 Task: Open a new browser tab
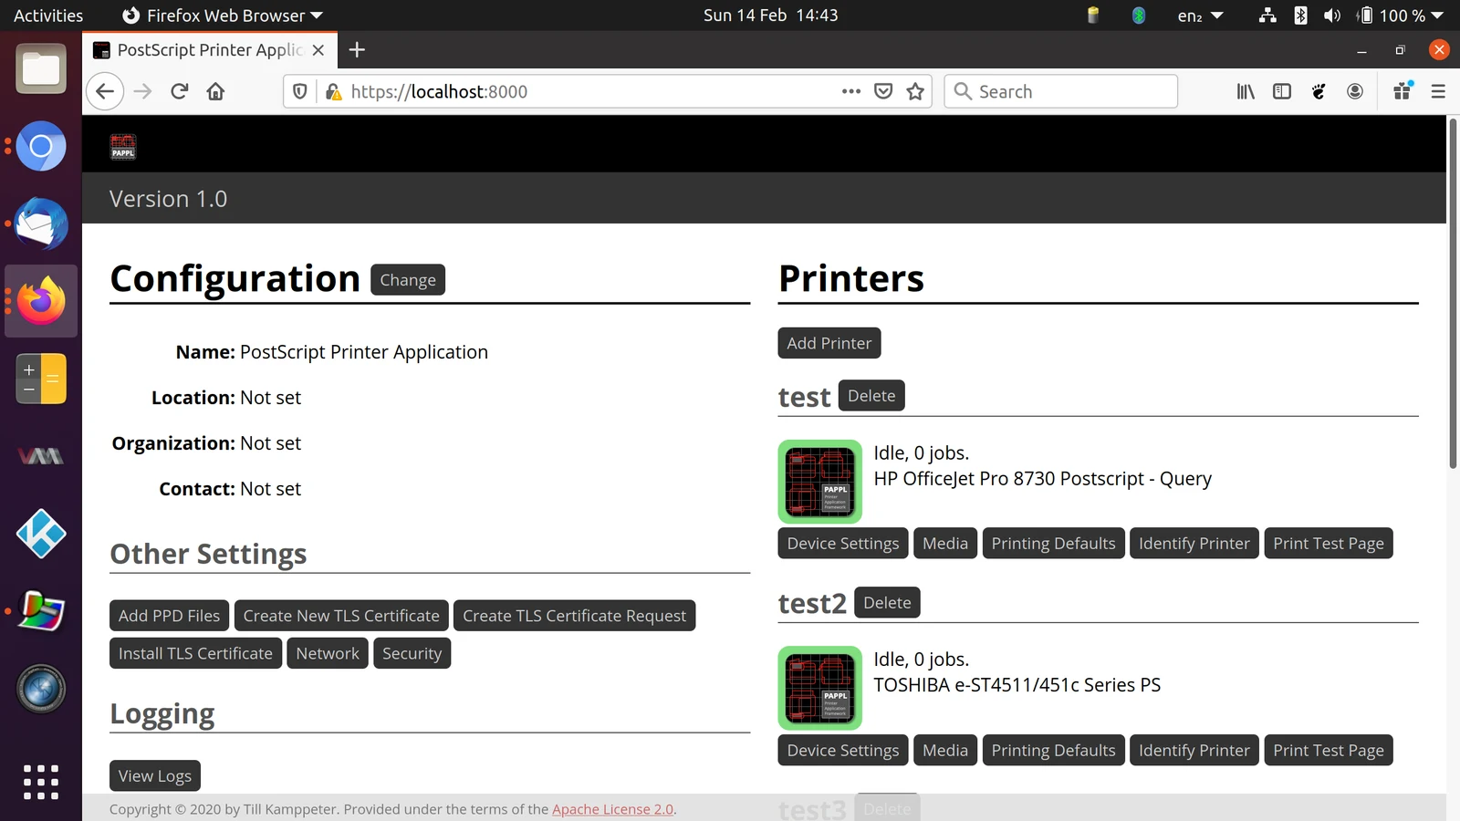(x=357, y=50)
